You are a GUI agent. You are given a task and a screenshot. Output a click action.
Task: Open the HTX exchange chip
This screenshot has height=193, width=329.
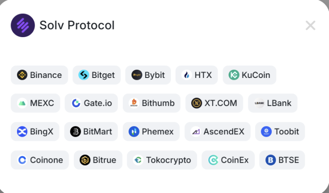coord(196,75)
